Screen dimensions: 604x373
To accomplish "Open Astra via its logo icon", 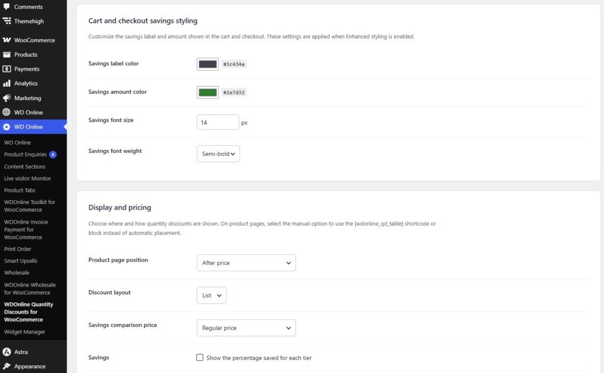I will pyautogui.click(x=6, y=352).
